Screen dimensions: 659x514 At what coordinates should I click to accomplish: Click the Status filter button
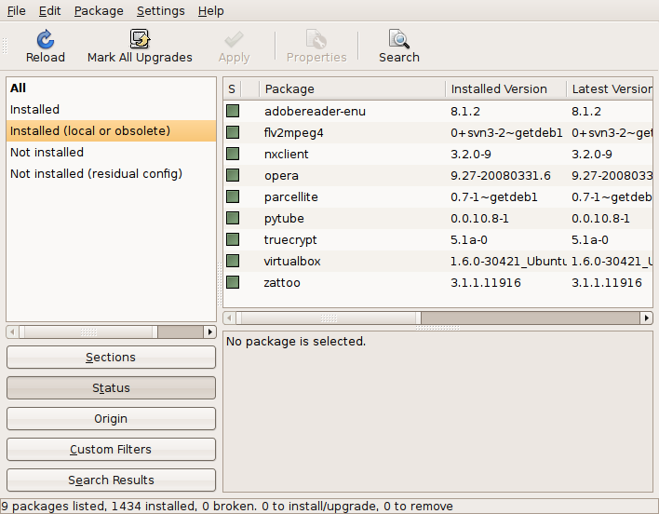pyautogui.click(x=111, y=388)
